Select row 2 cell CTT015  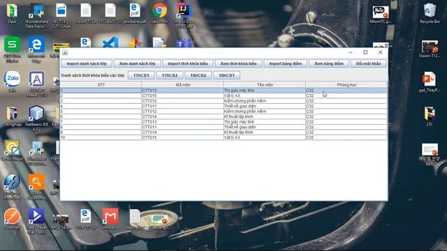(183, 96)
